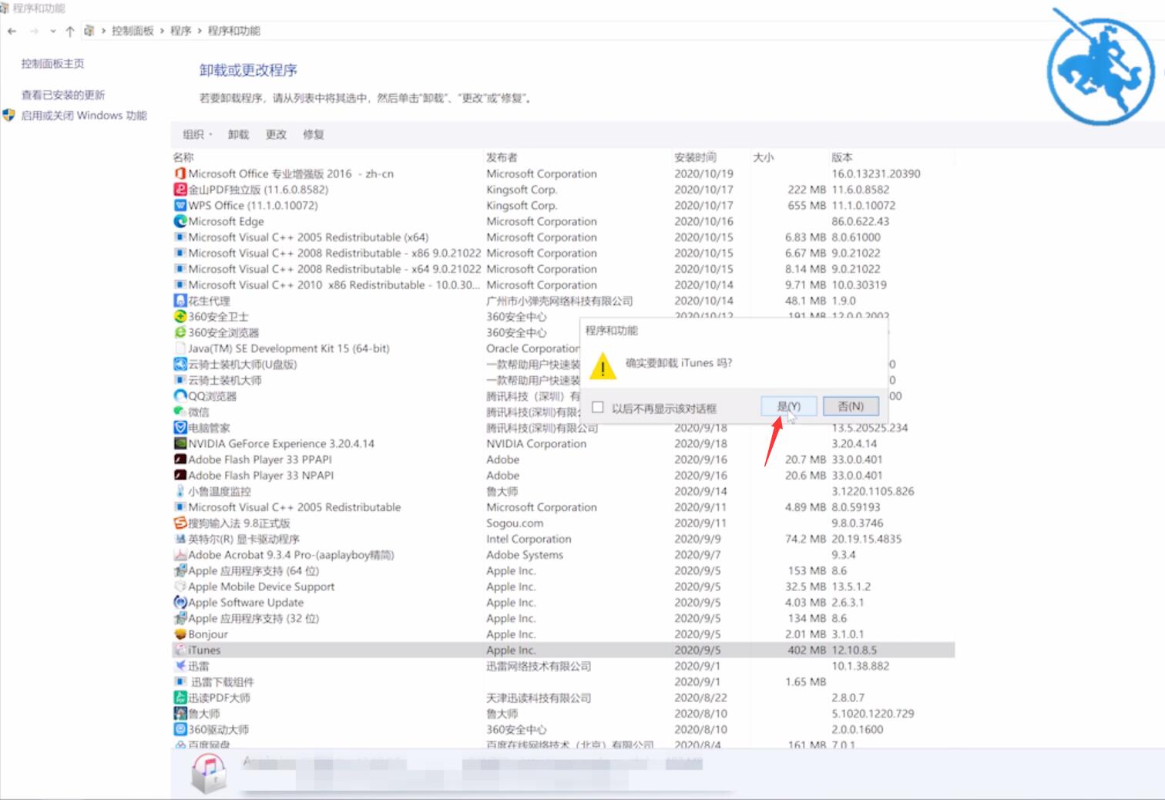Click the back navigation arrow
1165x800 pixels.
(12, 31)
